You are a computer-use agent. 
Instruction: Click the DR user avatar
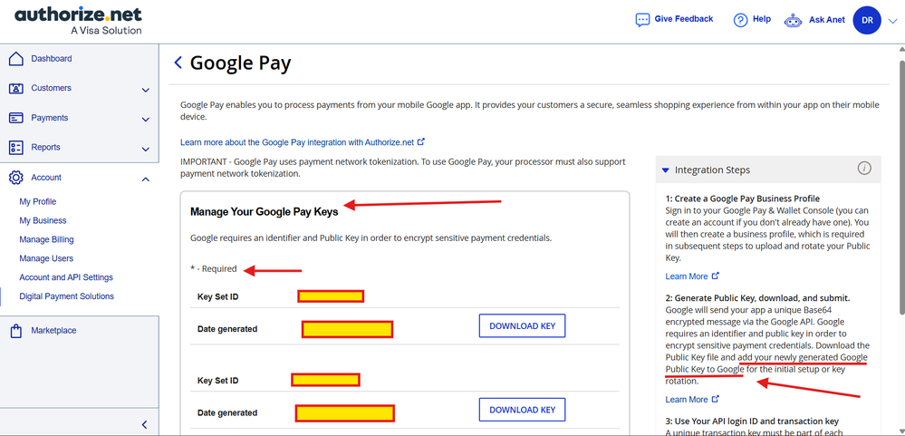pyautogui.click(x=867, y=20)
